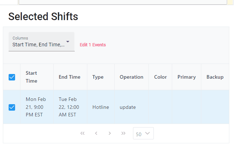Select the Hotline type cell
234x148 pixels.
pos(101,107)
